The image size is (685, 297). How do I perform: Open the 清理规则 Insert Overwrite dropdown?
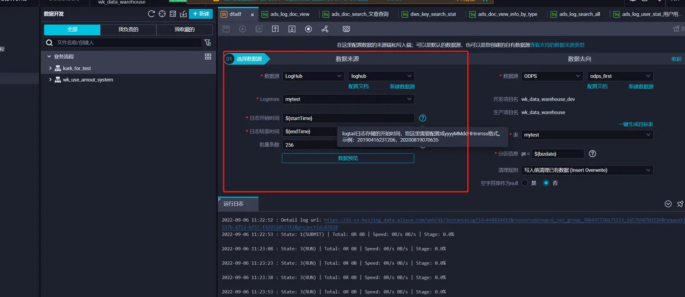(x=587, y=170)
